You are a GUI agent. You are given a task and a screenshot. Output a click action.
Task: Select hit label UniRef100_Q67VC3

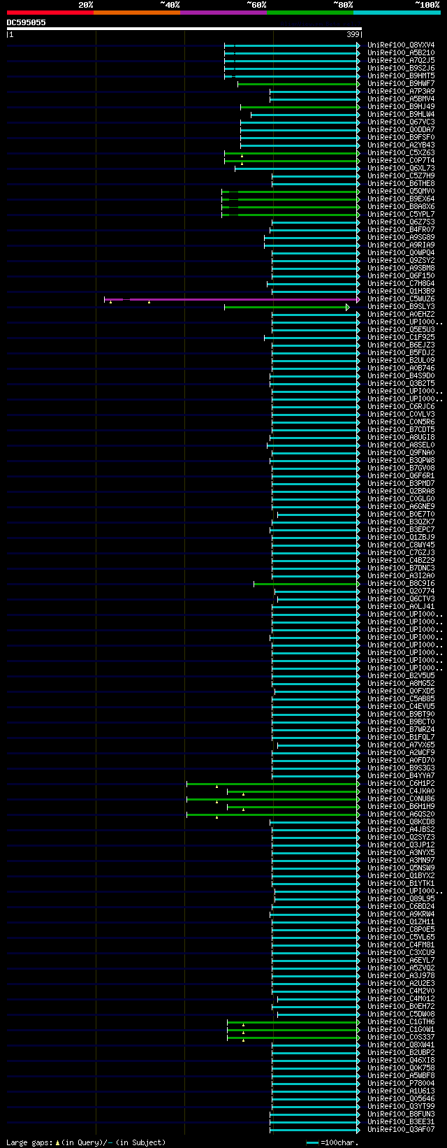click(401, 122)
